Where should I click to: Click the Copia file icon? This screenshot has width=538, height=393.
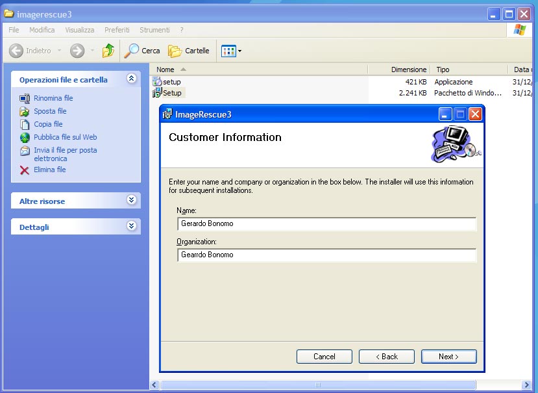pyautogui.click(x=25, y=124)
